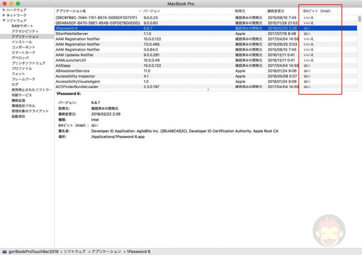Click the yellow minimize window button
The width and height of the screenshot is (362, 255).
click(x=12, y=3)
